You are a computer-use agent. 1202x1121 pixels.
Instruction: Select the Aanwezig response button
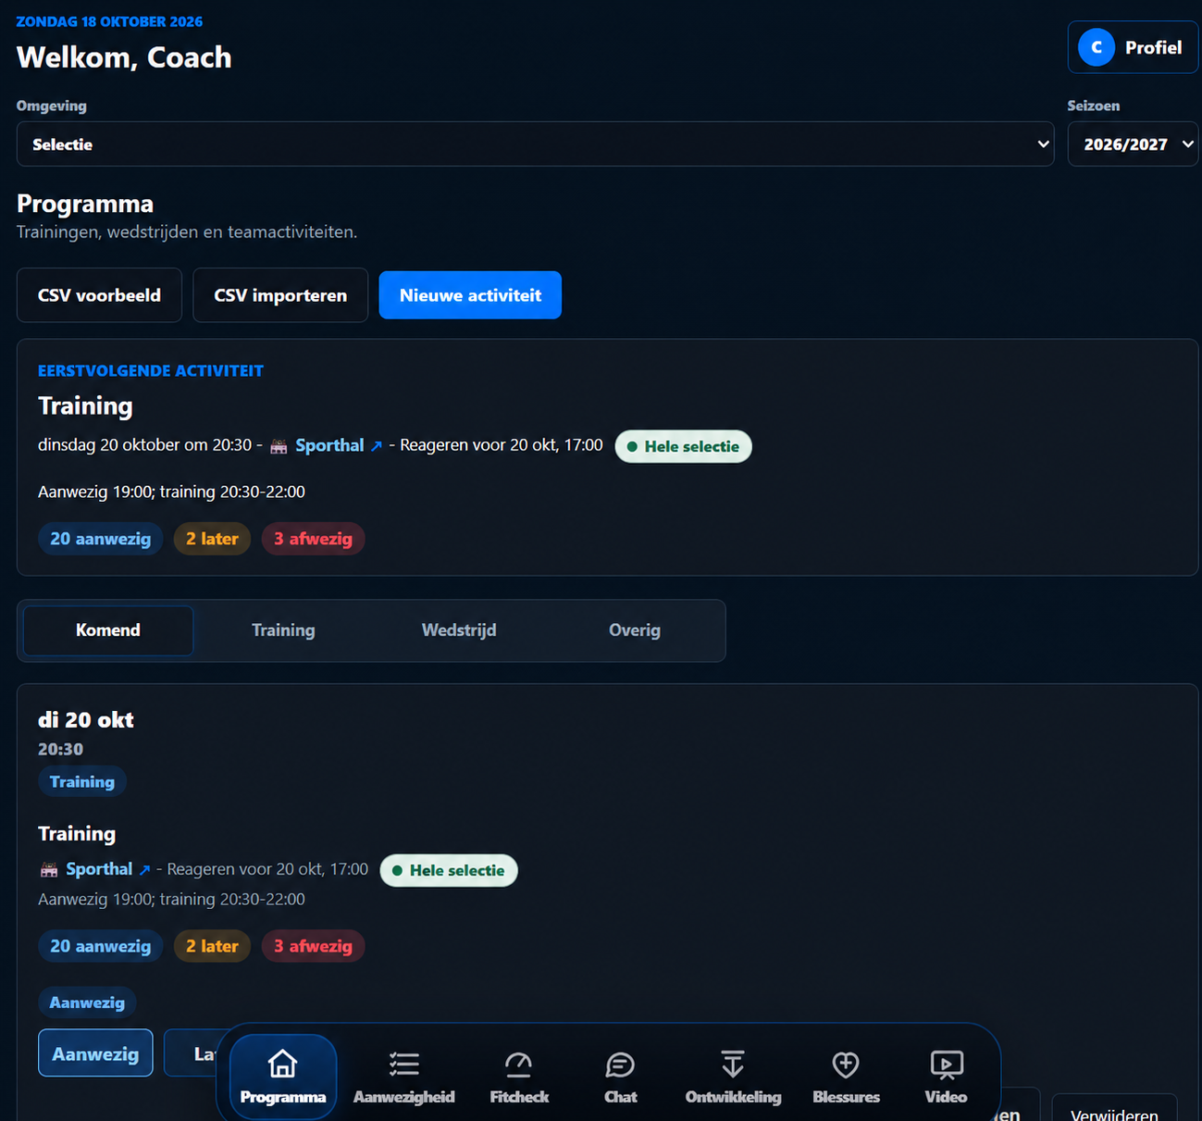95,1053
